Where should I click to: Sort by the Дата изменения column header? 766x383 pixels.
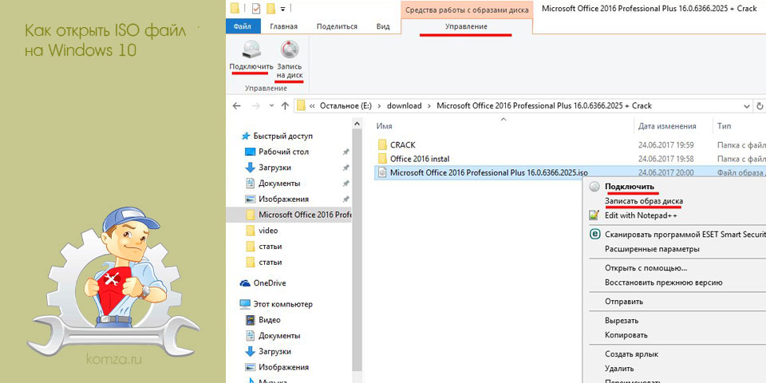coord(667,126)
